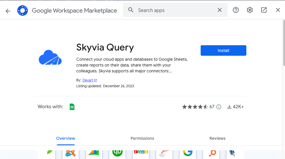The image size is (285, 159).
Task: Switch to the Permissions tab
Action: tap(142, 138)
